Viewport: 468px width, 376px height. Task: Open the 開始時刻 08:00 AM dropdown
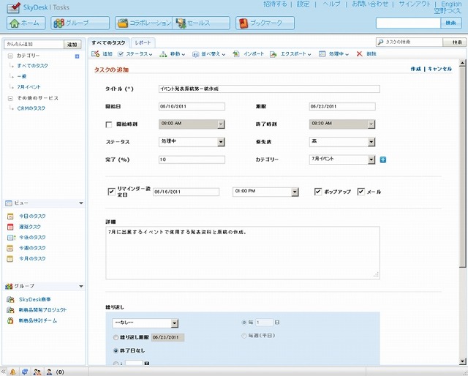[192, 124]
